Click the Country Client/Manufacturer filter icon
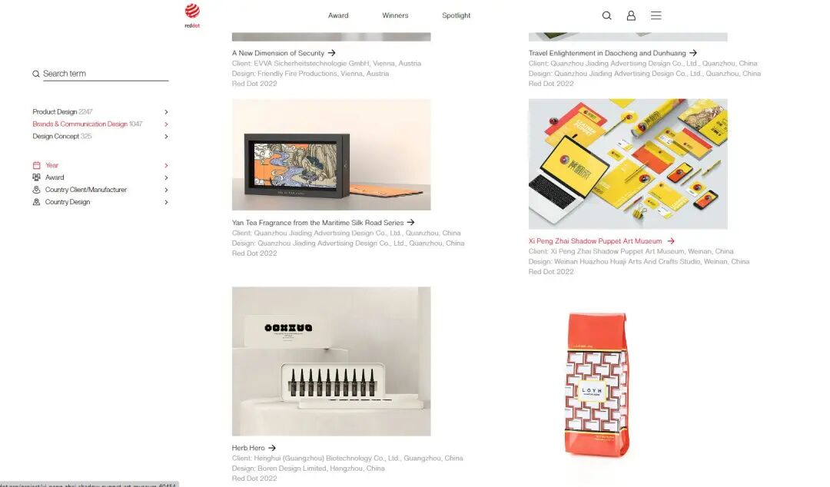 37,190
